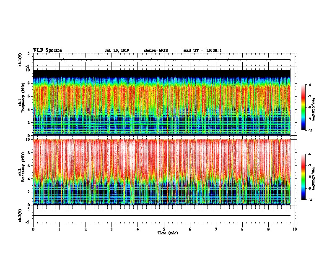Click the ch.1 color bar log(PSD) label
This screenshot has height=257, width=332.
(x=314, y=109)
